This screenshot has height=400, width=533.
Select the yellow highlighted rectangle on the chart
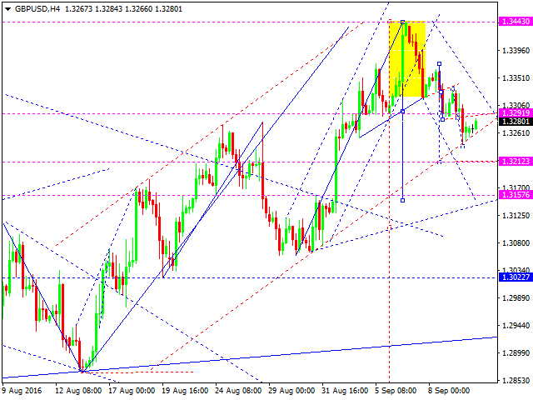tap(407, 59)
